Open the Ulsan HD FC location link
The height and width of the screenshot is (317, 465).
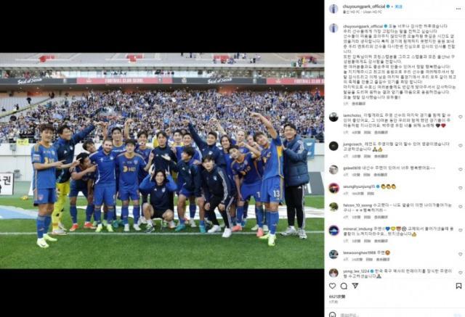point(362,12)
